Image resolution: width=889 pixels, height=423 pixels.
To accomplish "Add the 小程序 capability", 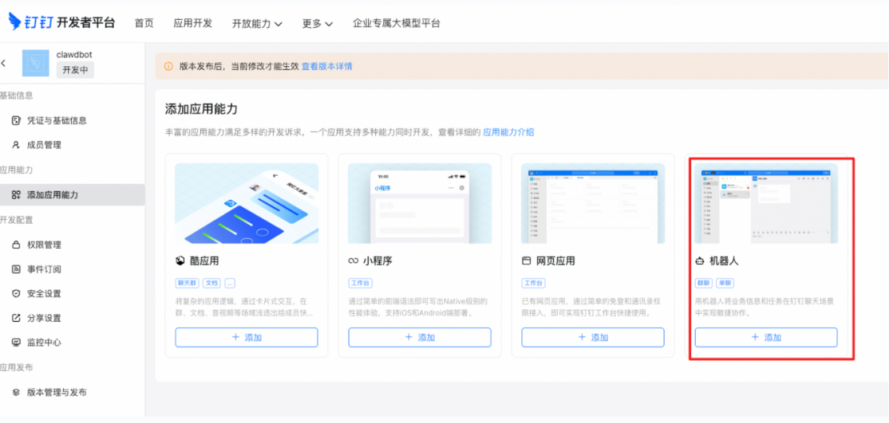I will pos(419,338).
